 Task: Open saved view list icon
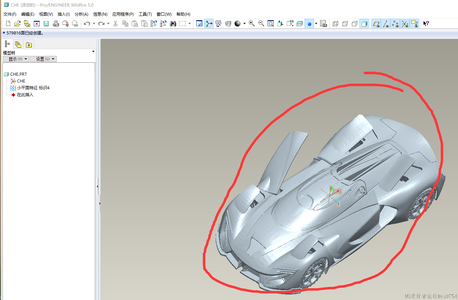tap(290, 24)
